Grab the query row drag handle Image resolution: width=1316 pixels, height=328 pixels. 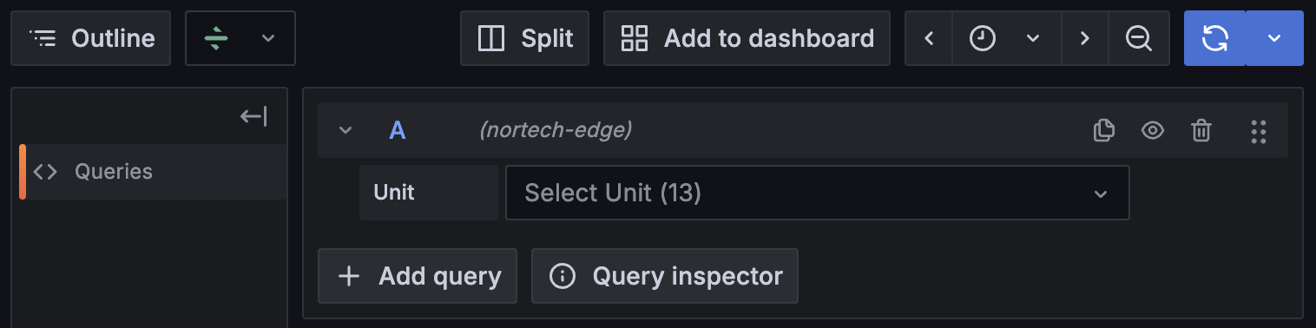point(1259,130)
